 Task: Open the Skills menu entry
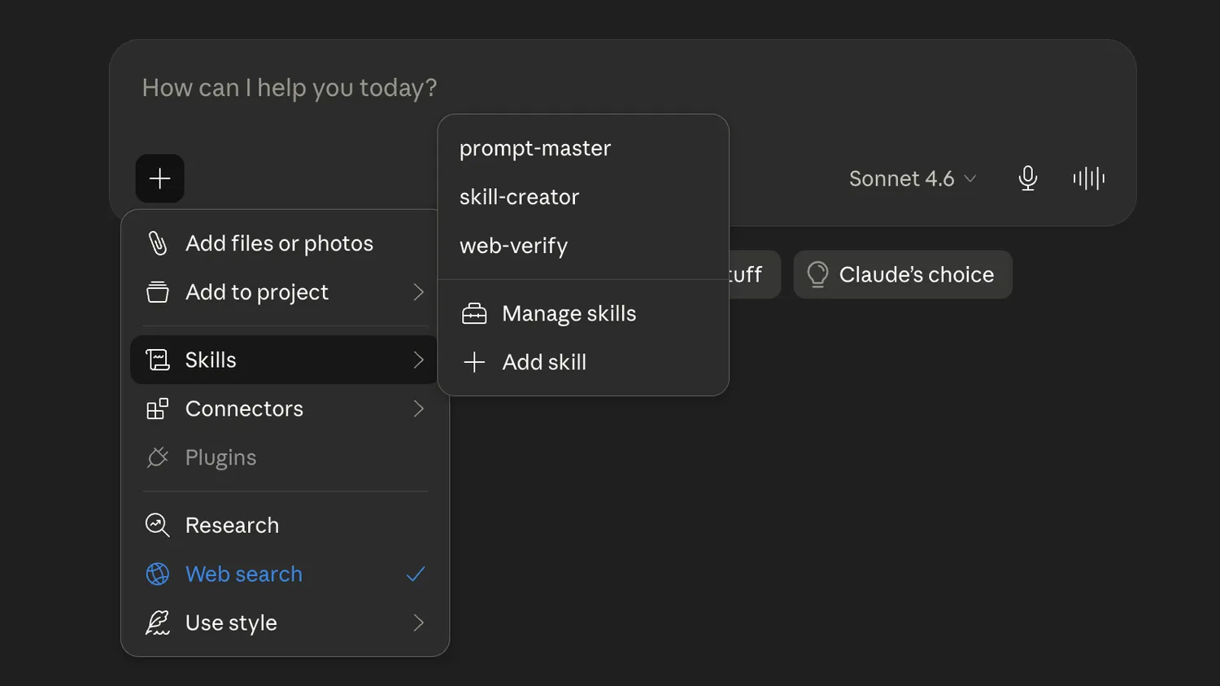[x=285, y=360]
